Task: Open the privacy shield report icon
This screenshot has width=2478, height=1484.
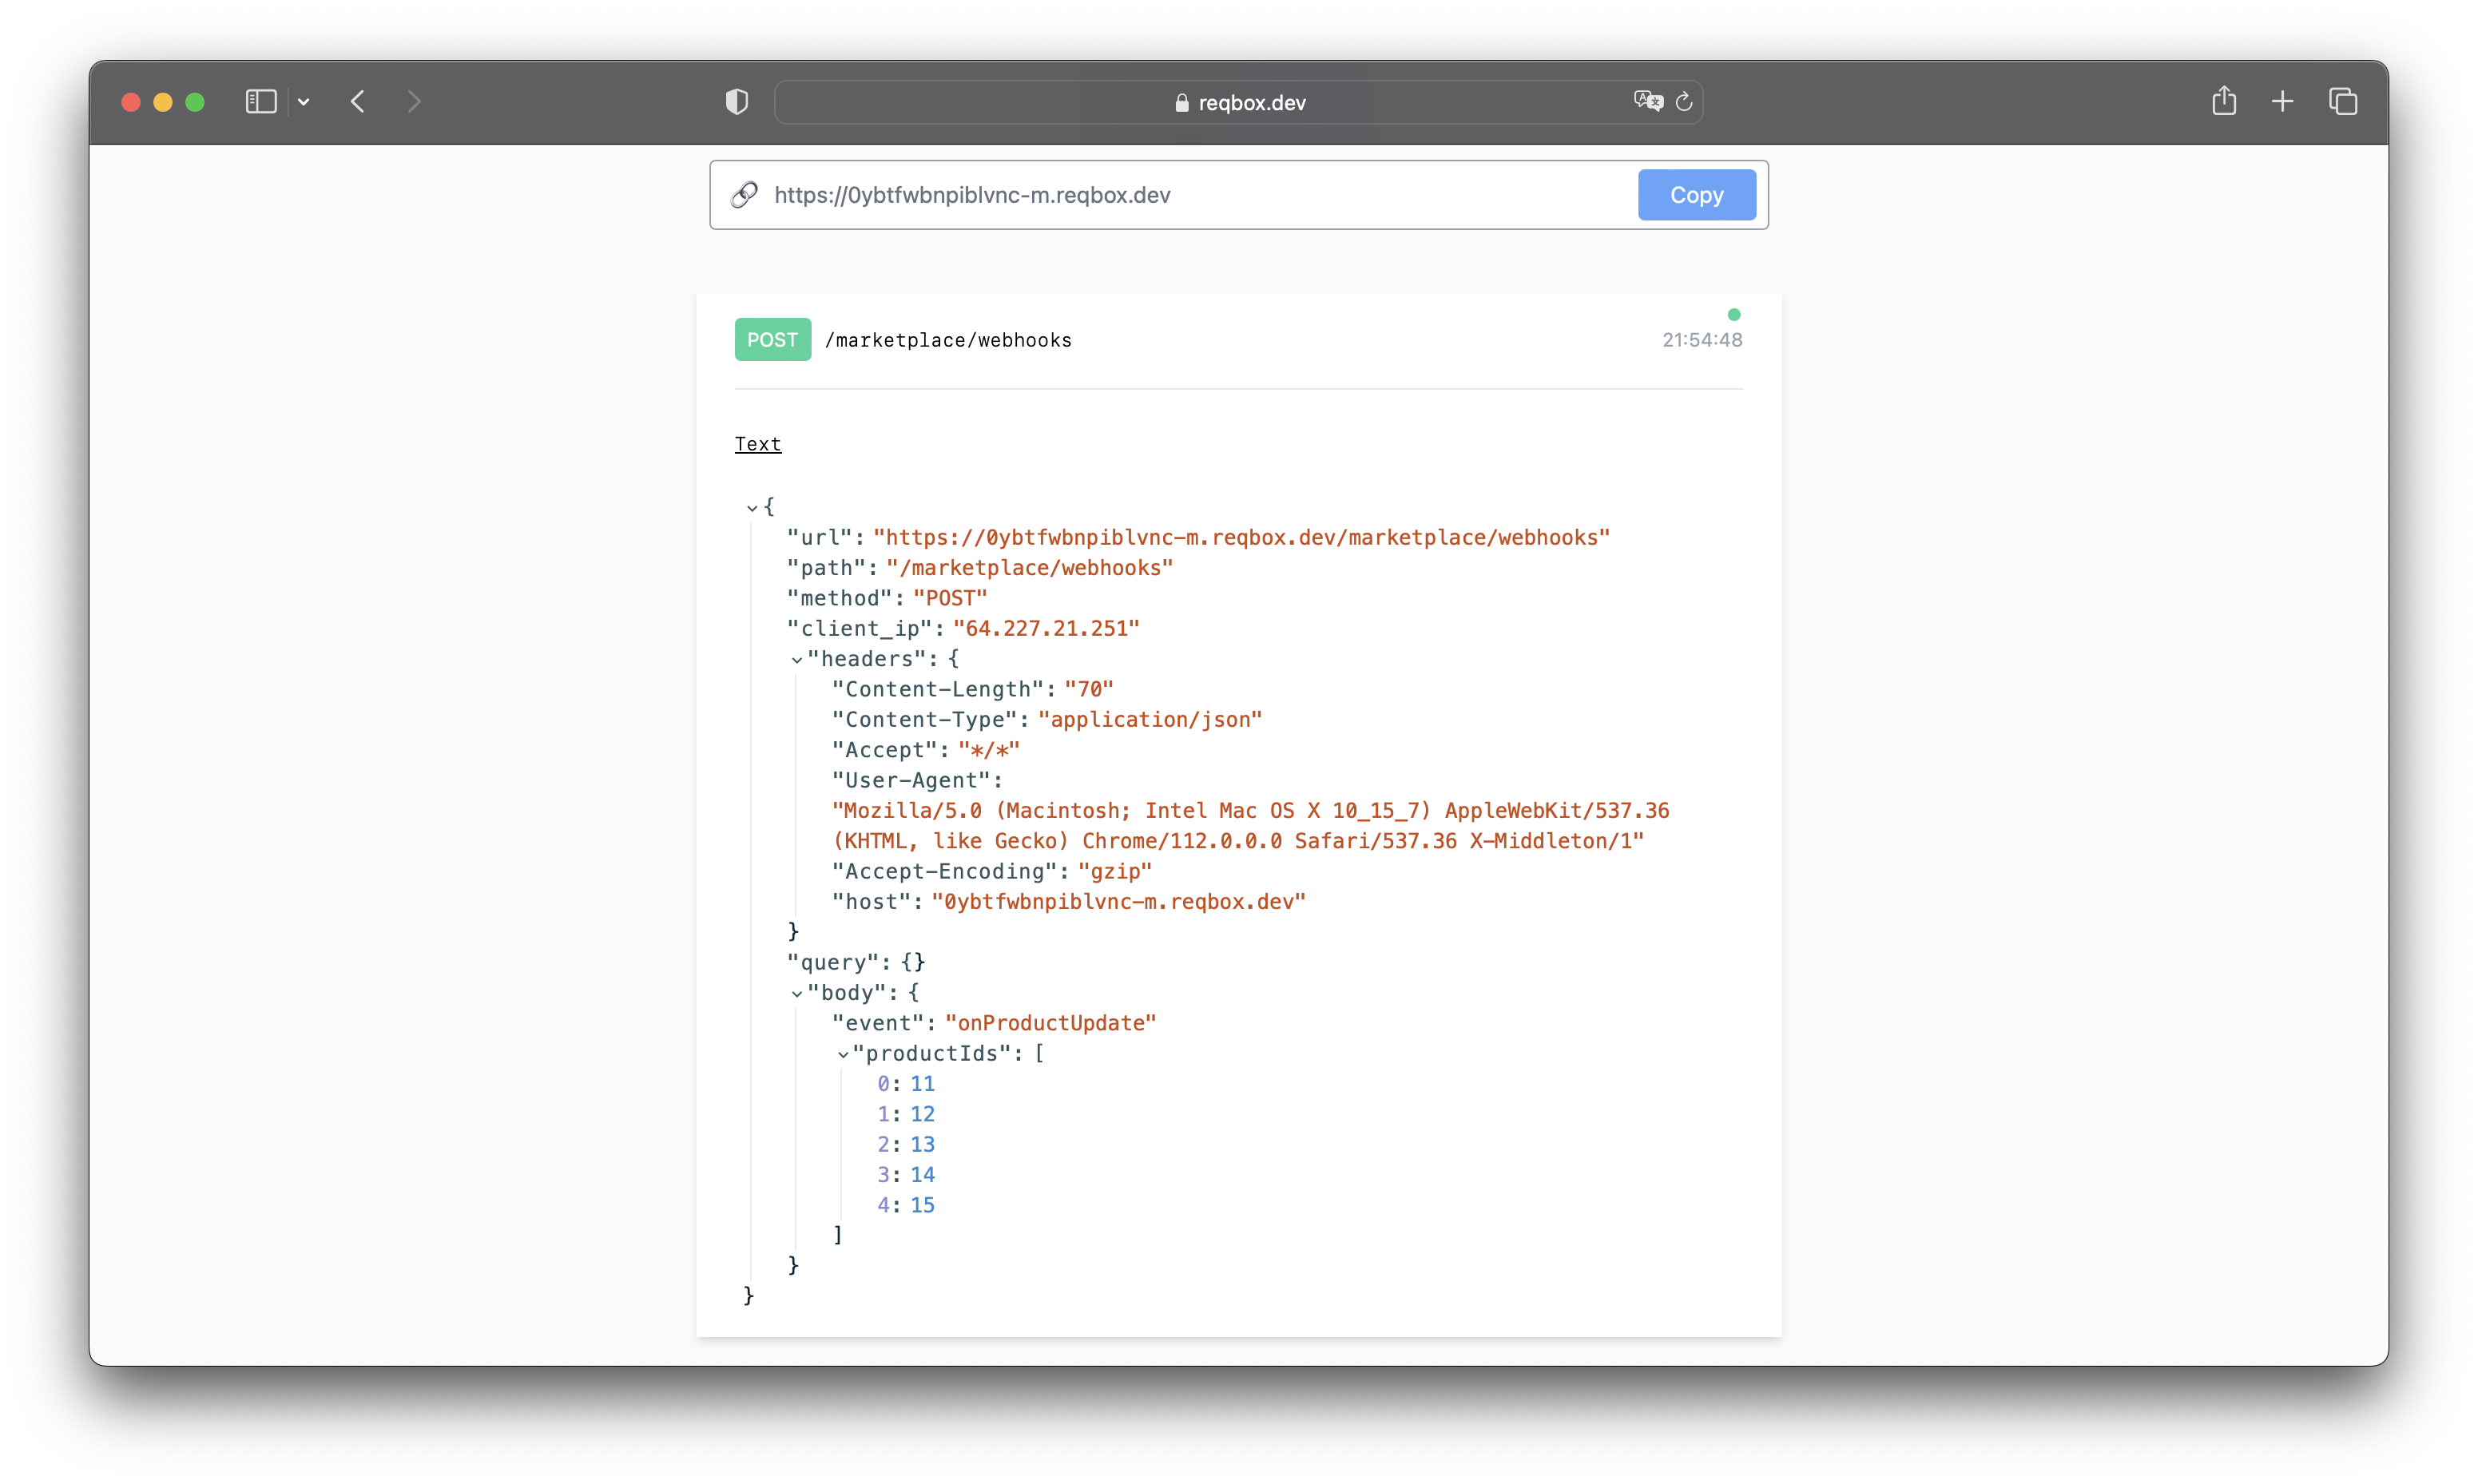Action: tap(737, 102)
